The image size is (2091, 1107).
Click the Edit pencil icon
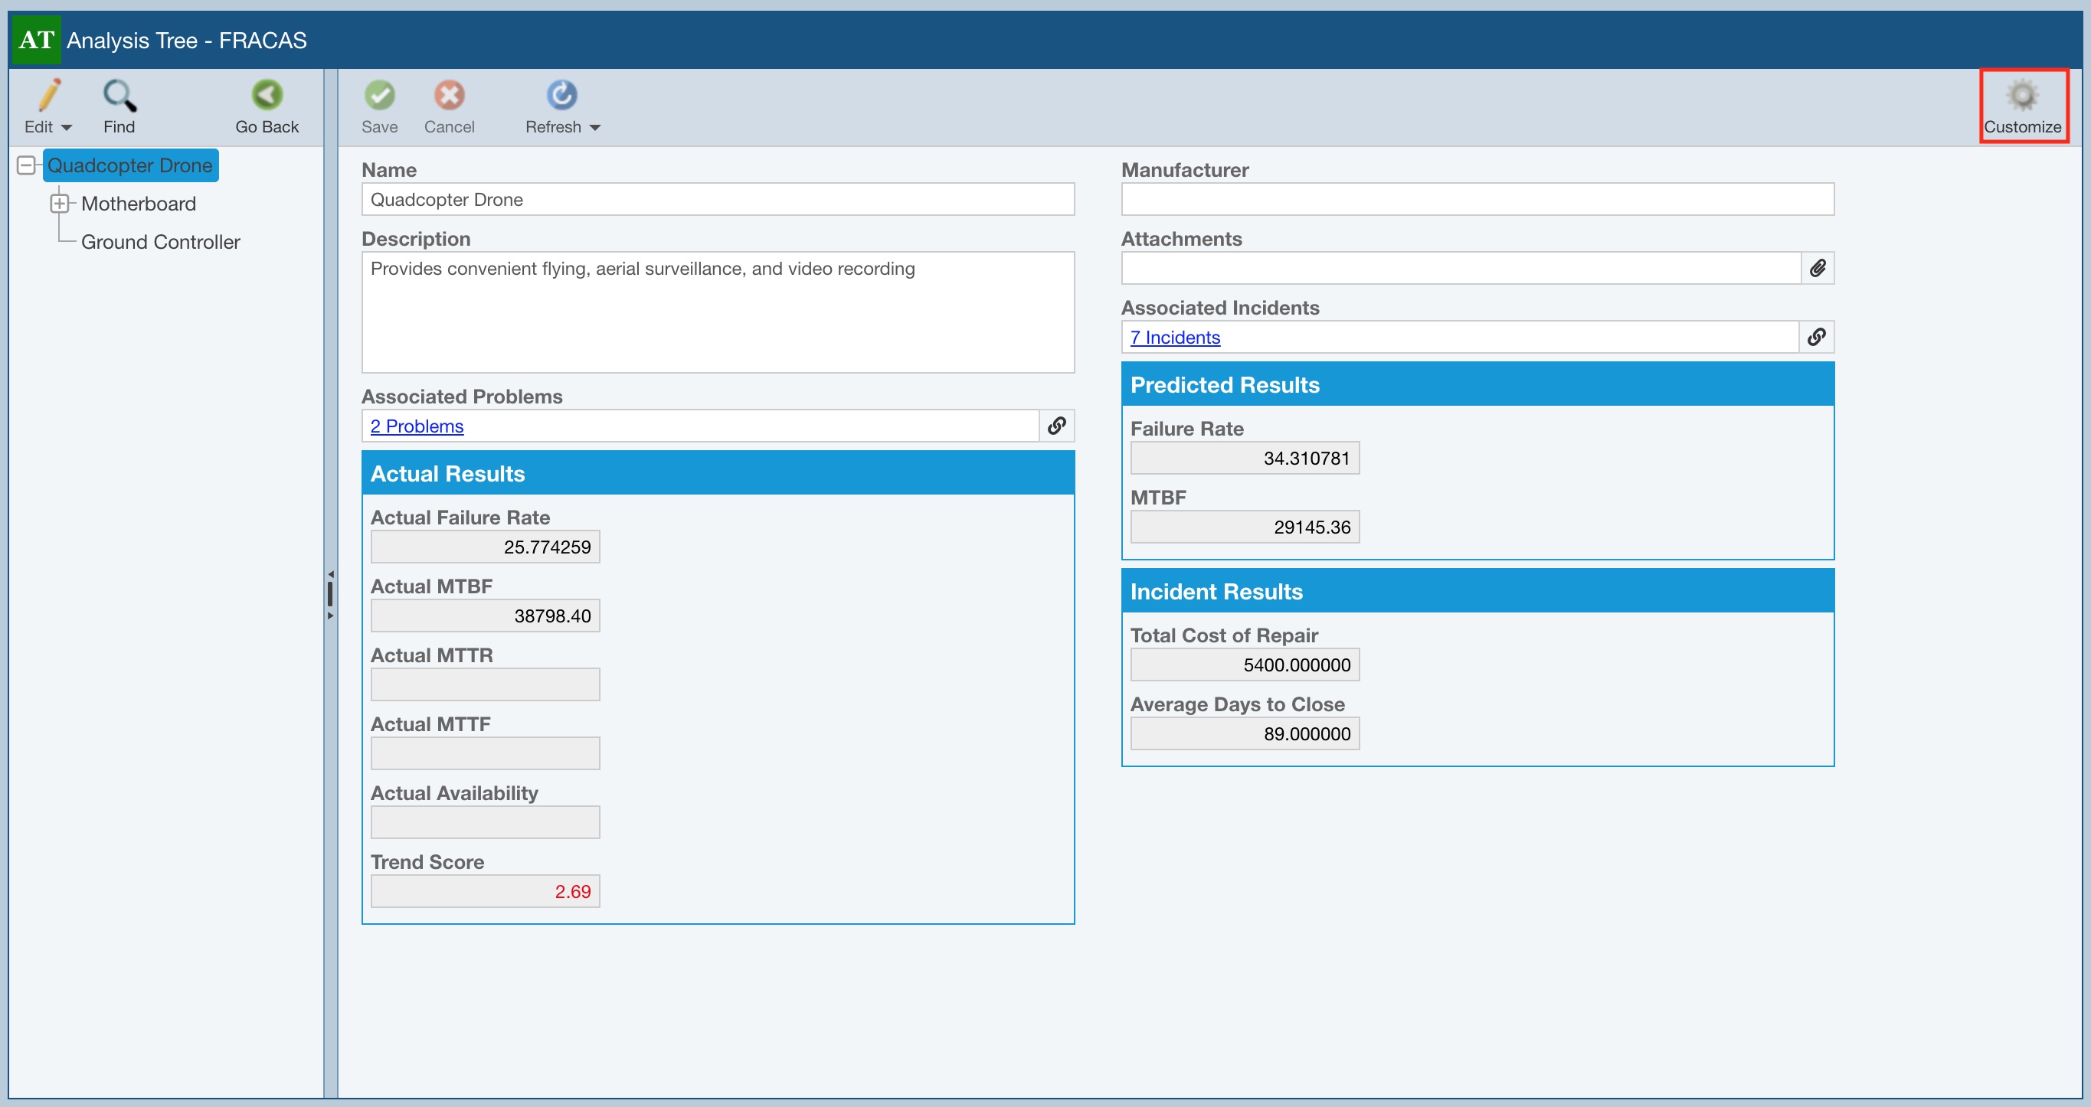pyautogui.click(x=49, y=96)
